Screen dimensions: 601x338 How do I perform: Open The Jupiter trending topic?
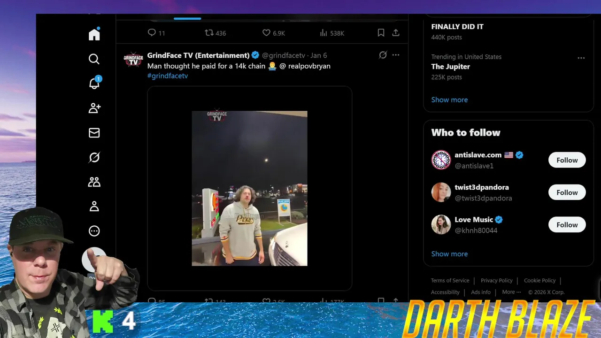451,67
